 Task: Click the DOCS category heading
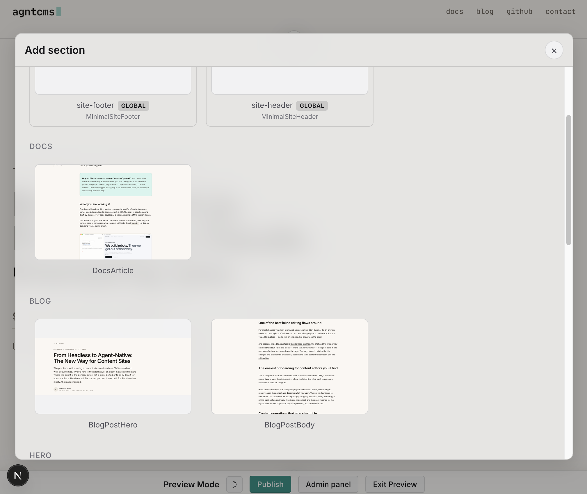point(41,146)
